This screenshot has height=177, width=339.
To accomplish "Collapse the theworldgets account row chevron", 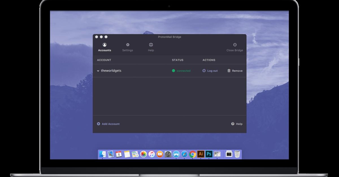I will coord(98,71).
